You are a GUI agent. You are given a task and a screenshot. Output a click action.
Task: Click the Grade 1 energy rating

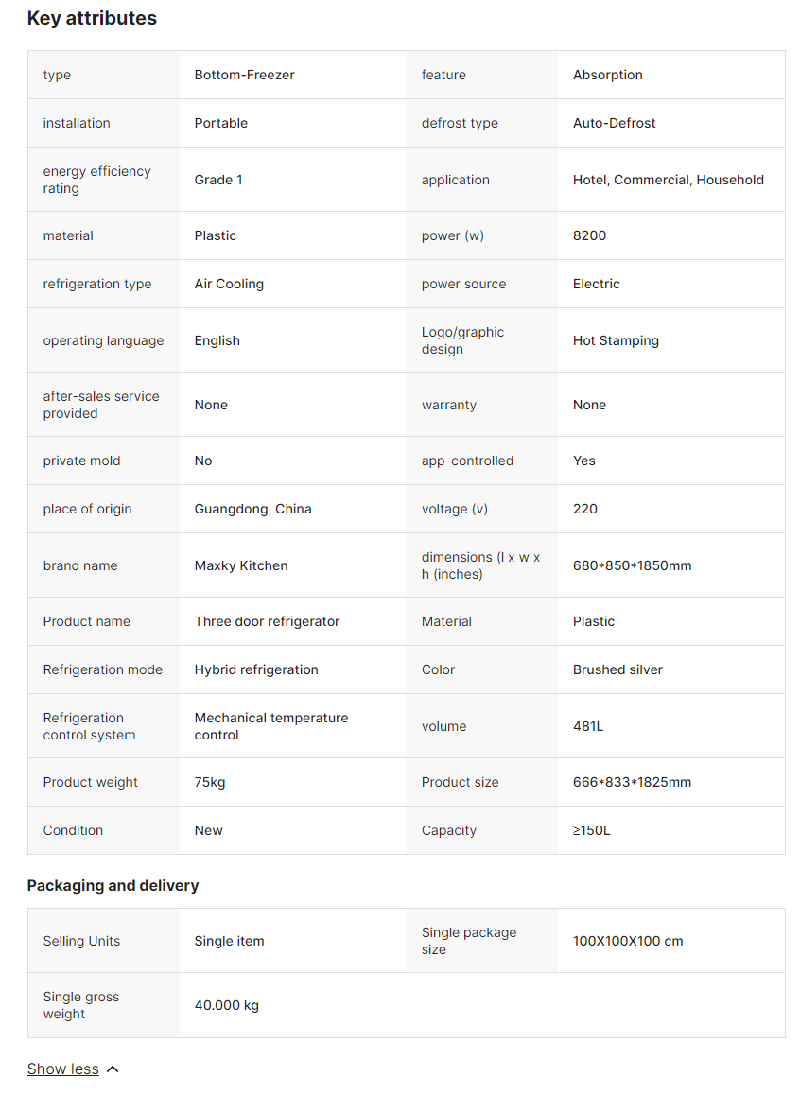[218, 180]
